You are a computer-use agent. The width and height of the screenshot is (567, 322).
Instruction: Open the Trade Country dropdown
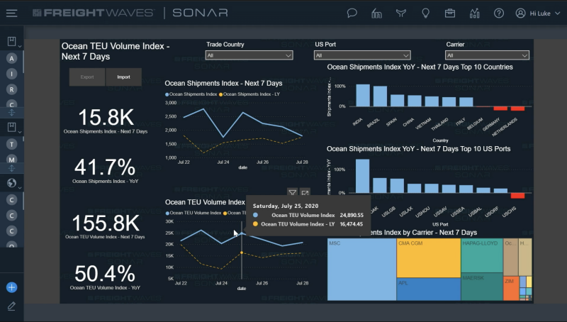pyautogui.click(x=249, y=55)
